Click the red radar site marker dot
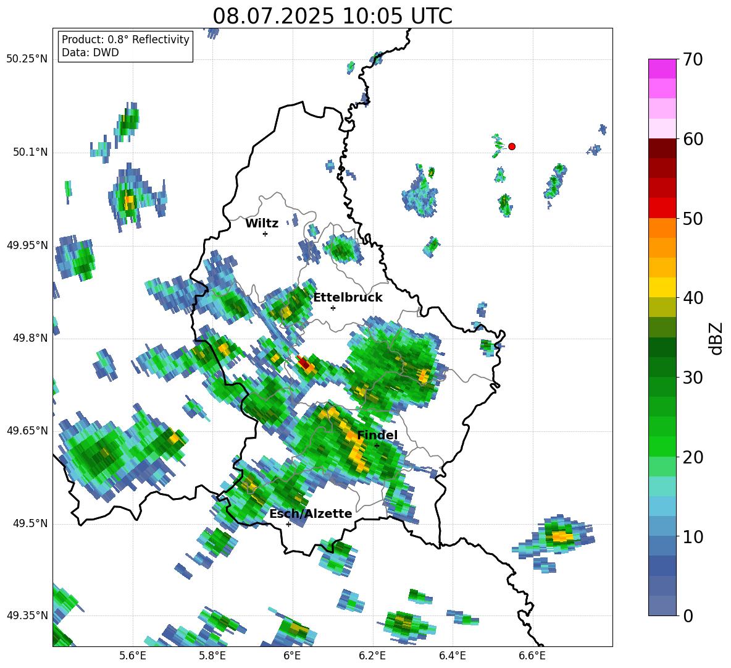 click(x=511, y=146)
